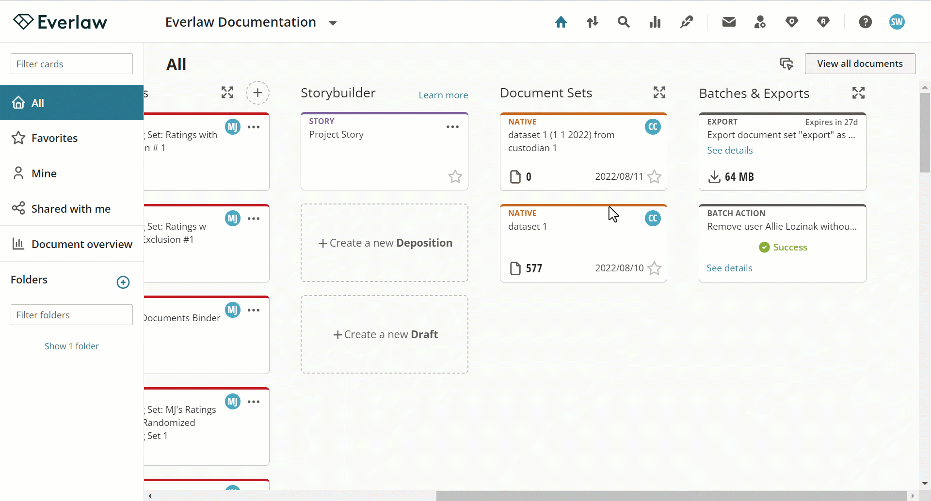Open the first shield icon in header
Viewport: 931px width, 501px height.
point(792,22)
